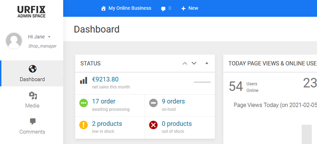The width and height of the screenshot is (317, 144).
Task: Click the red out of stock icon
Action: click(153, 125)
